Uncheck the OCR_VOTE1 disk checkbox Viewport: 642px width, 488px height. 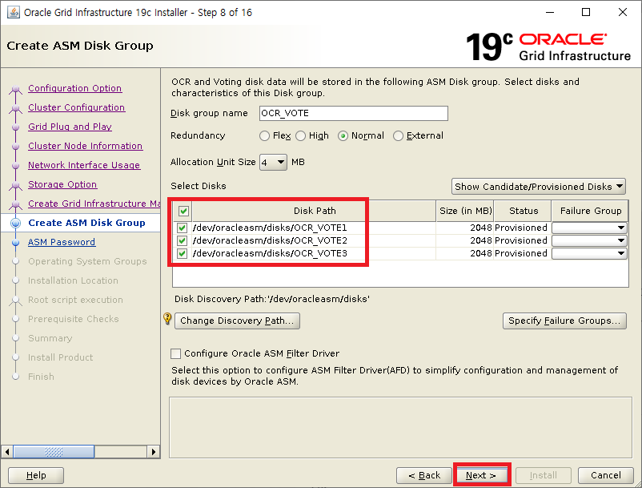(182, 228)
